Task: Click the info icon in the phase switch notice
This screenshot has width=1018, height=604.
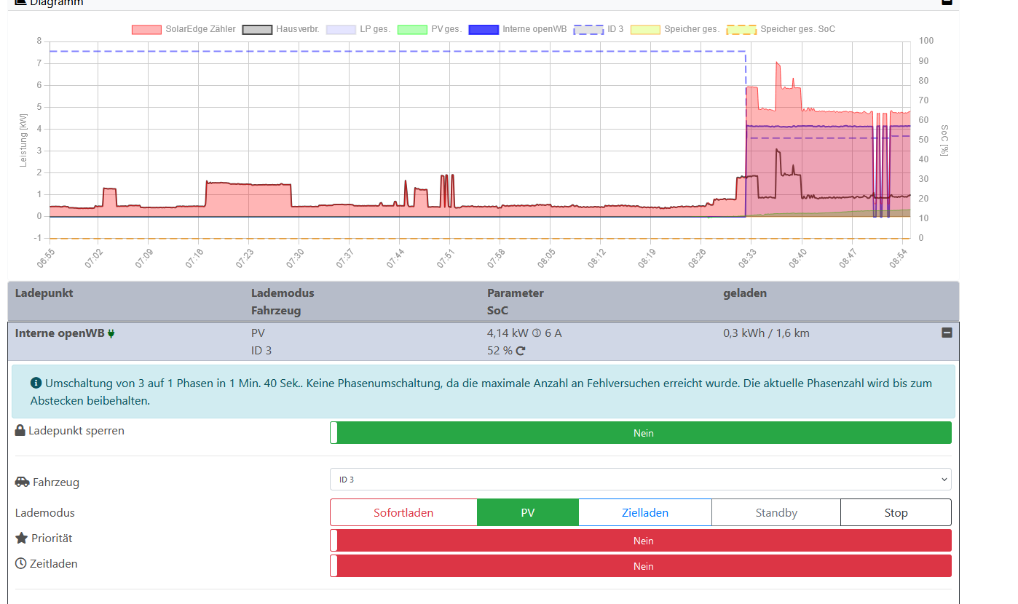Action: [x=36, y=383]
